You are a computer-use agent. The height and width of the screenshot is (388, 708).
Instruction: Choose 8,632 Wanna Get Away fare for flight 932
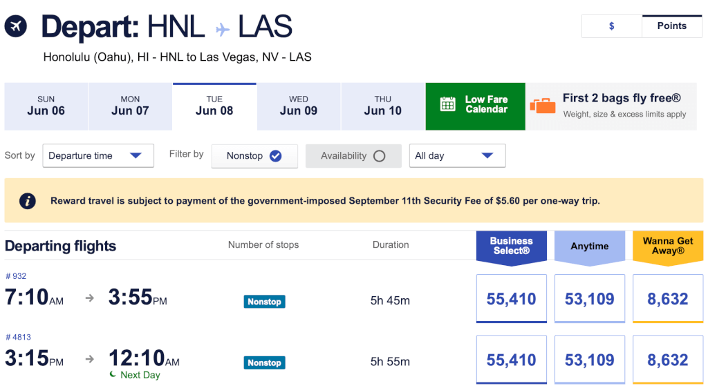click(668, 298)
